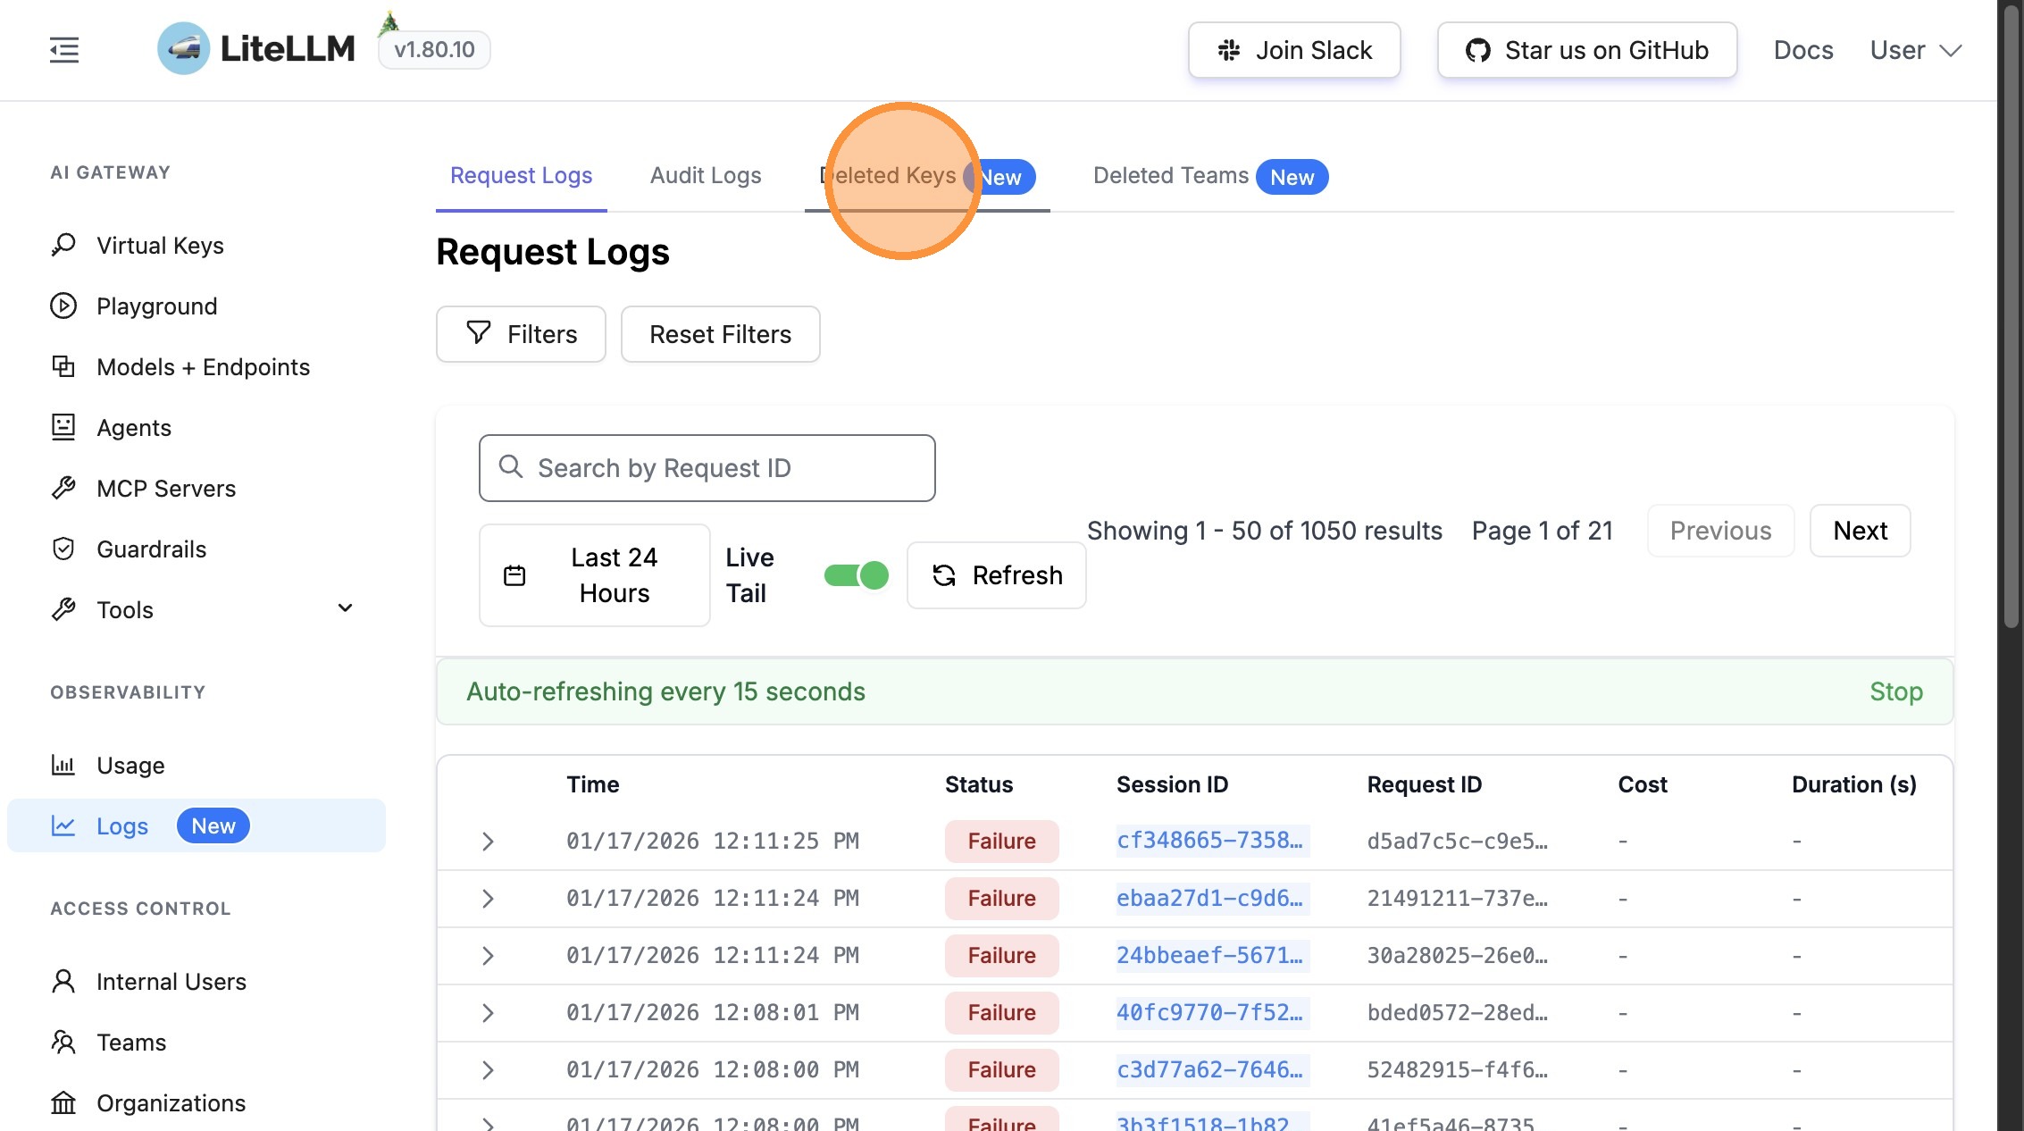This screenshot has height=1131, width=2024.
Task: Switch to the Audit Logs tab
Action: coord(705,176)
